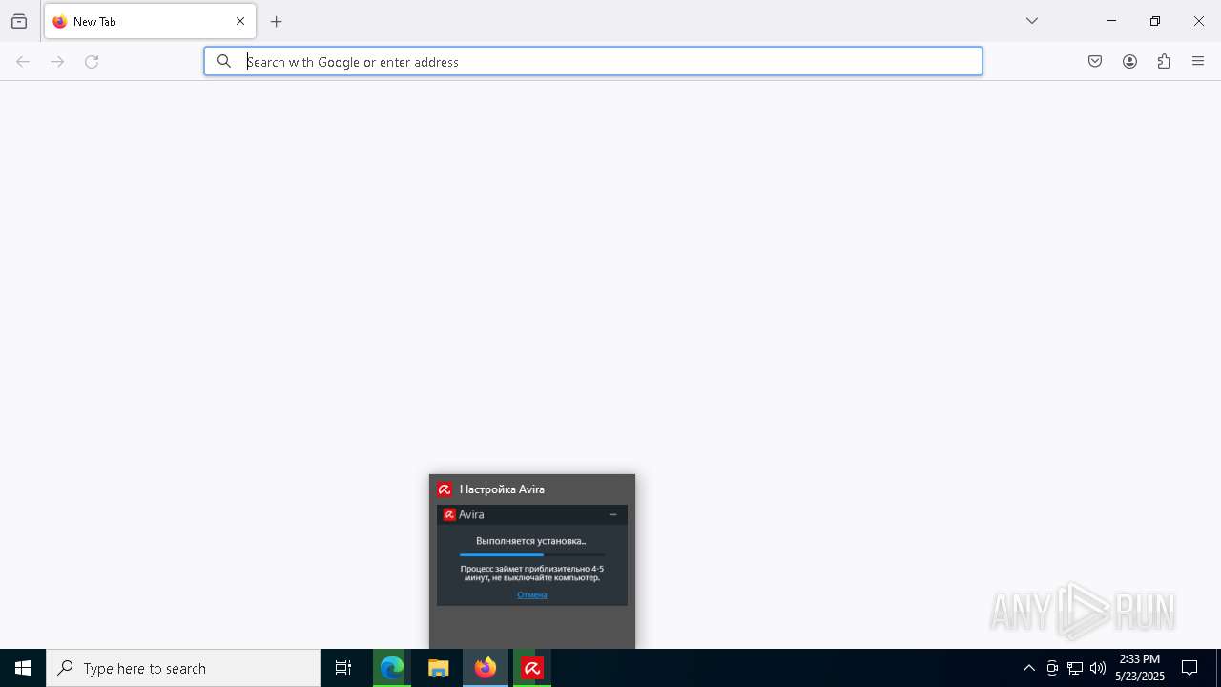The image size is (1221, 687).
Task: Open Task View on the taskbar
Action: (x=343, y=668)
